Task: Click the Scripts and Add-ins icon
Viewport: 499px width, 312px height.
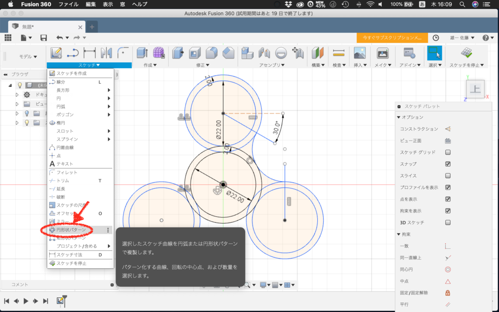Action: [x=409, y=53]
